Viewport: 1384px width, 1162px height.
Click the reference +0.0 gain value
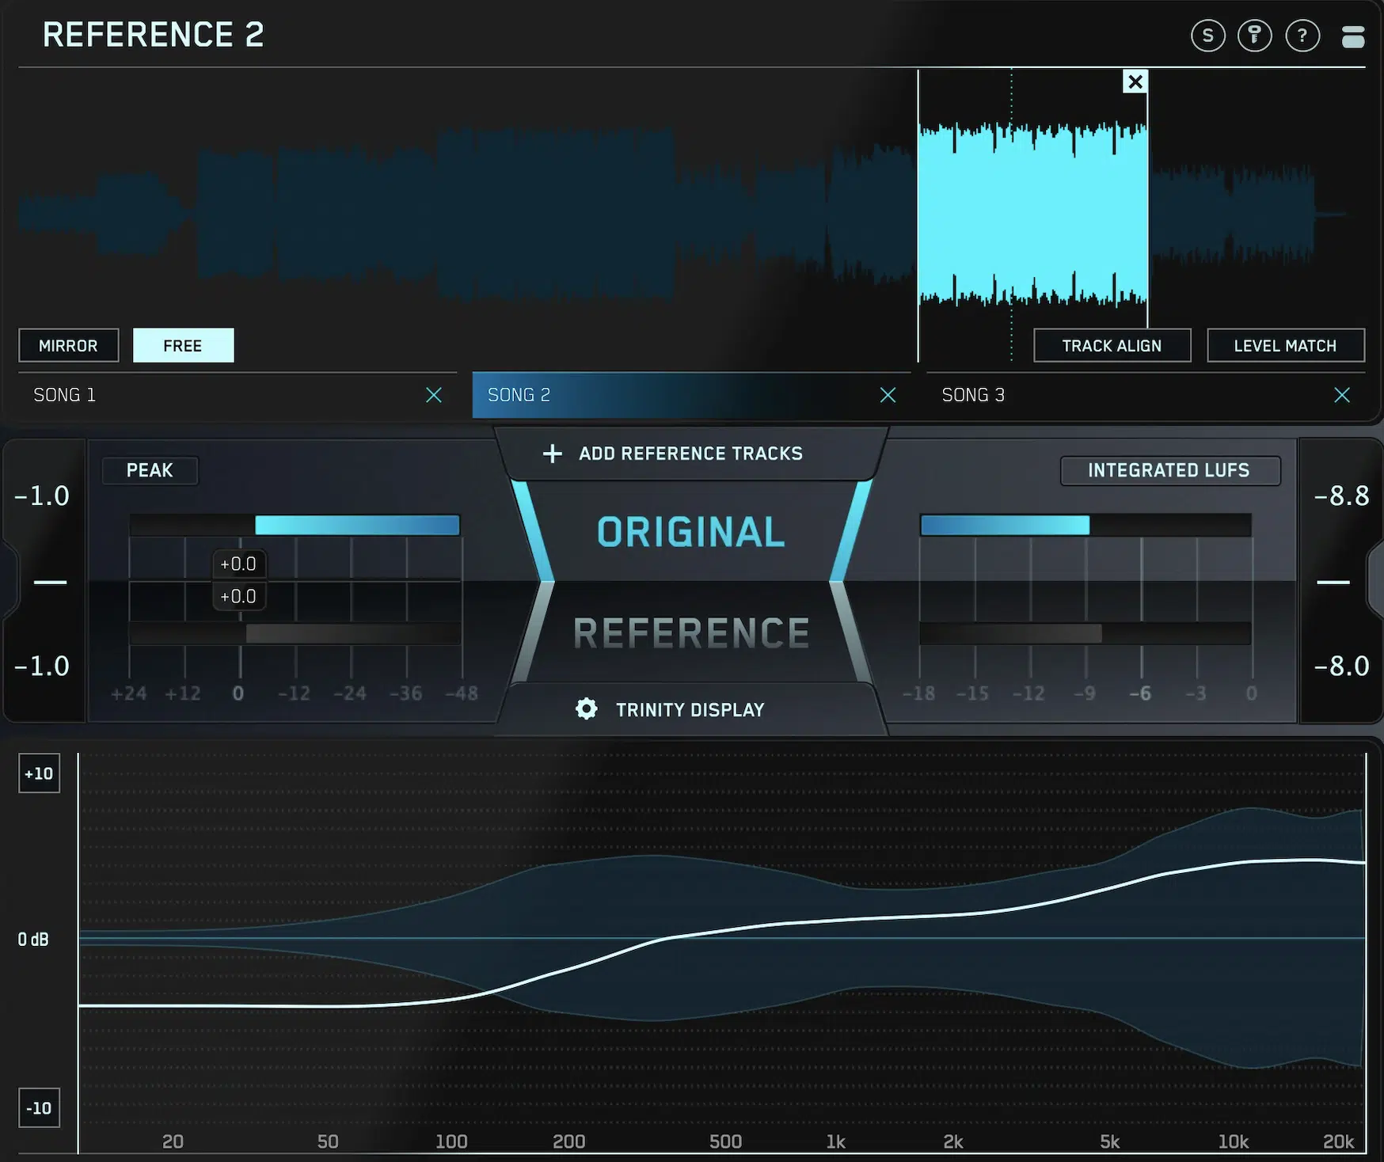click(x=238, y=596)
